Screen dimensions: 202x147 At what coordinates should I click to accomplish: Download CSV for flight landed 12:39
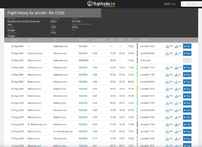tap(178, 103)
